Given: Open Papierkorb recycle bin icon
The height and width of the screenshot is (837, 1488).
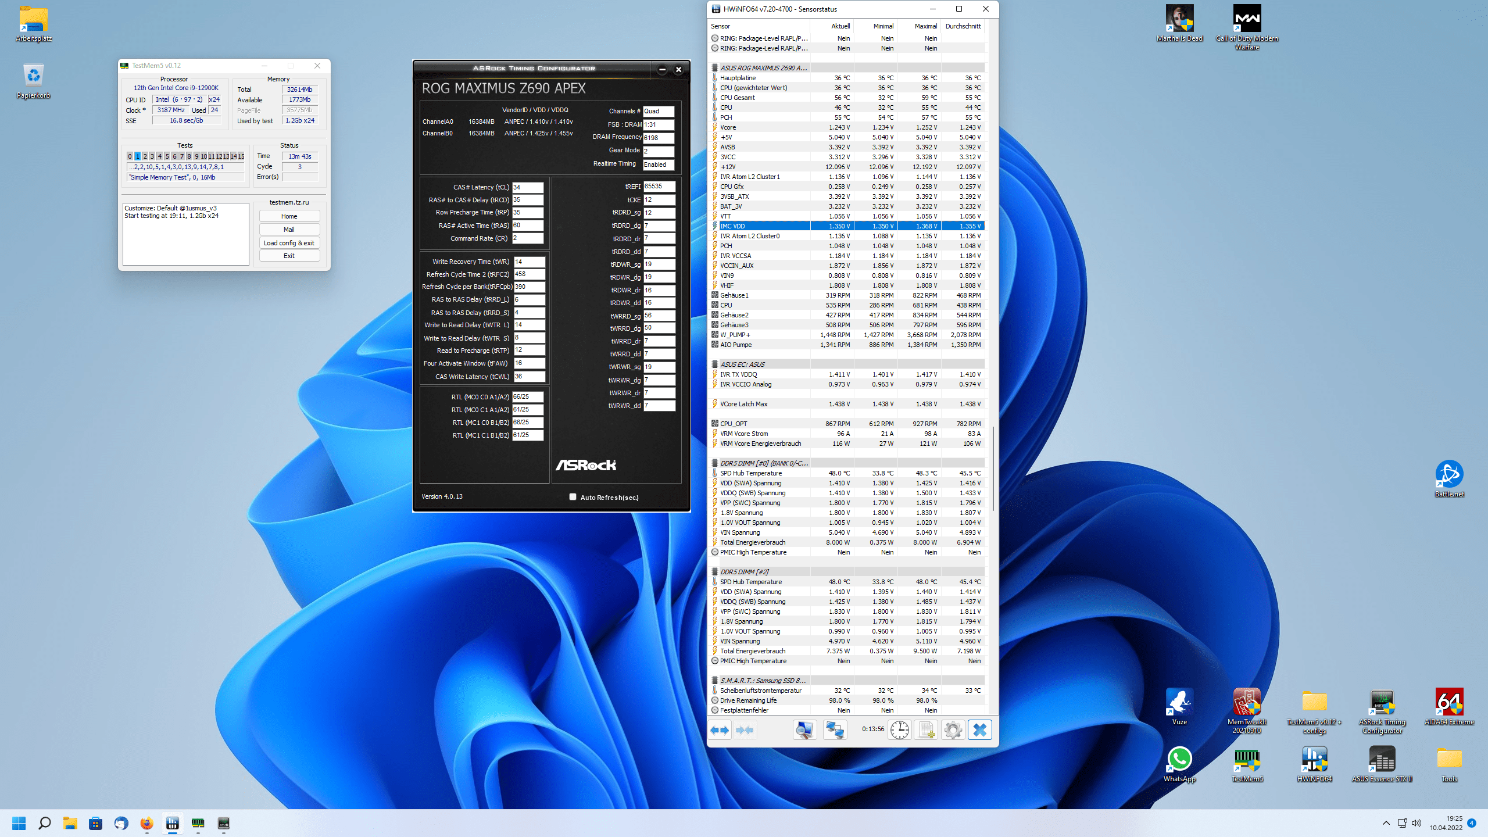Looking at the screenshot, I should click(33, 81).
